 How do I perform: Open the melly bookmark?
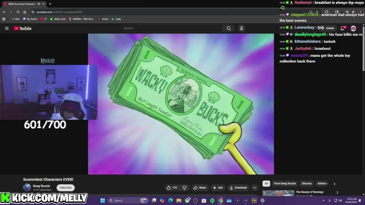(116, 19)
